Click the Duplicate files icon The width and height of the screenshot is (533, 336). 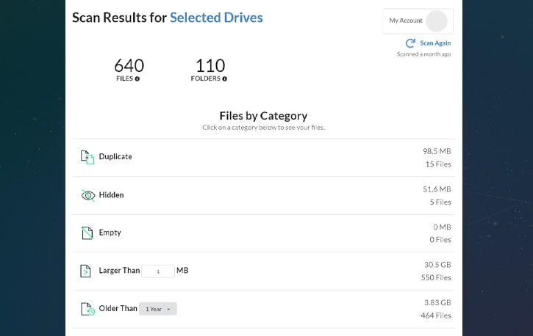coord(87,157)
